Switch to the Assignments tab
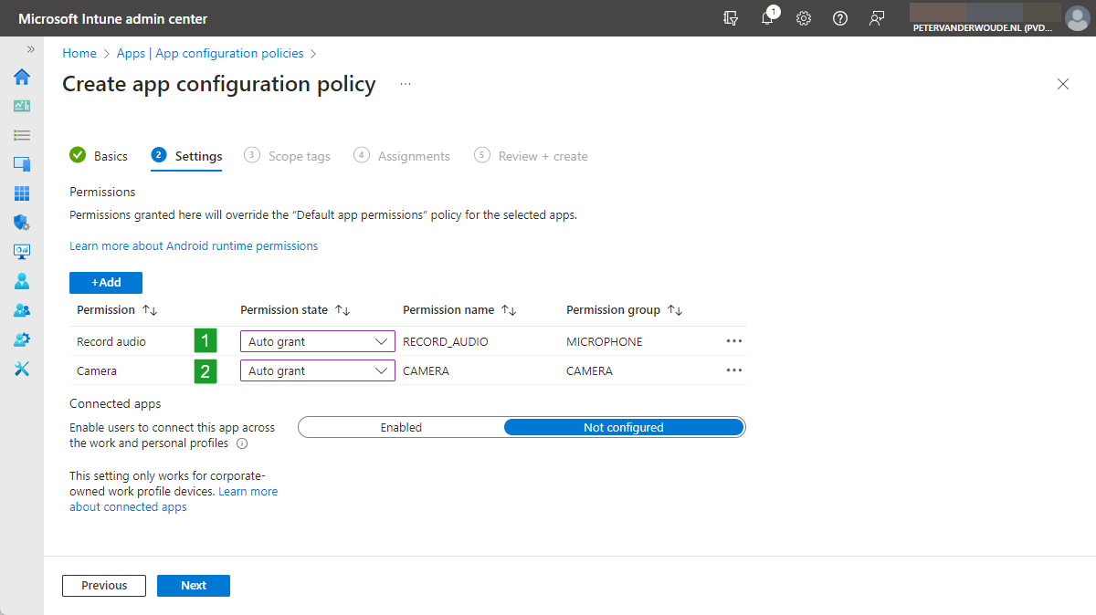 412,155
